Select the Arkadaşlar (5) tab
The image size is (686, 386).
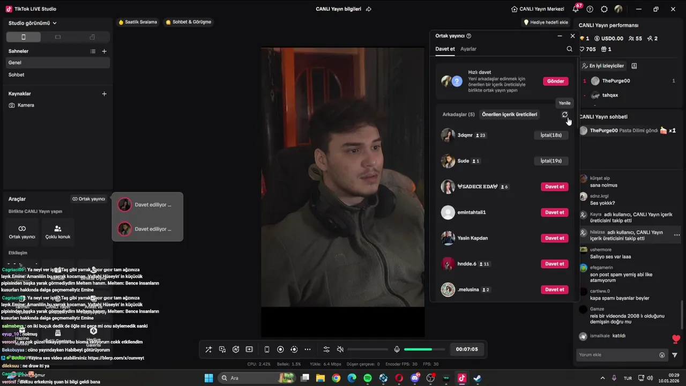tap(458, 114)
